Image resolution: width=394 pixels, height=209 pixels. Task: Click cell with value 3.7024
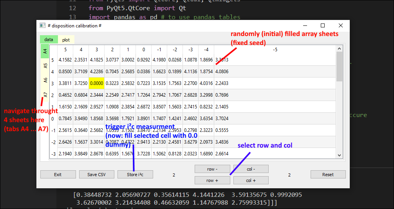click(x=275, y=118)
